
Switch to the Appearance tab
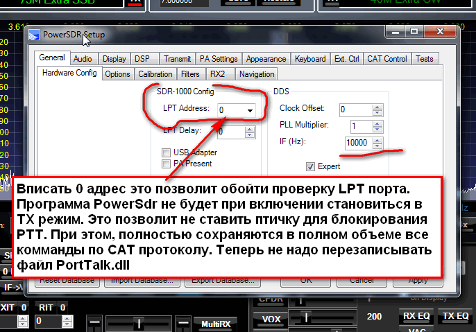(266, 59)
